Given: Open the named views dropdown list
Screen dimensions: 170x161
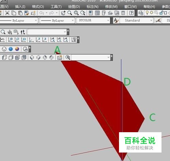Looking at the screenshot, I should 91,58.
